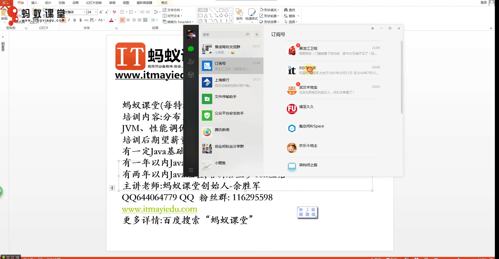
Task: Open the 选择 select dropdown
Action: 291,22
